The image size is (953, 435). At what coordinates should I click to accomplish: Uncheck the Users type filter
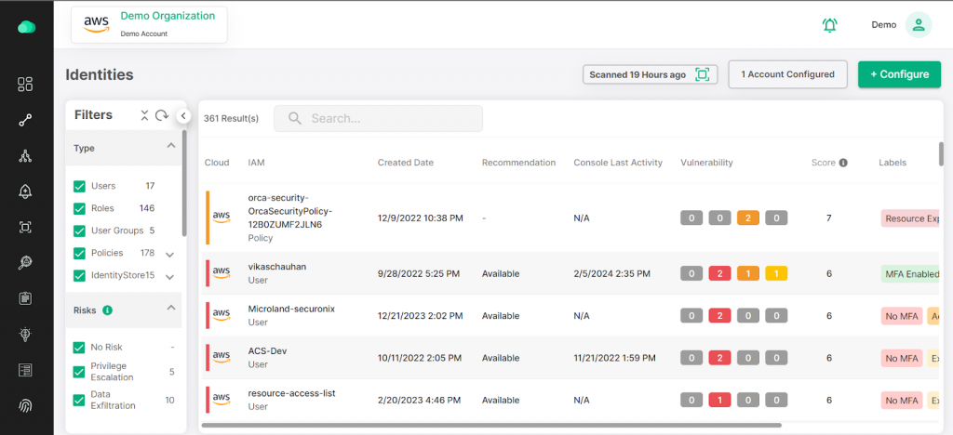[80, 186]
